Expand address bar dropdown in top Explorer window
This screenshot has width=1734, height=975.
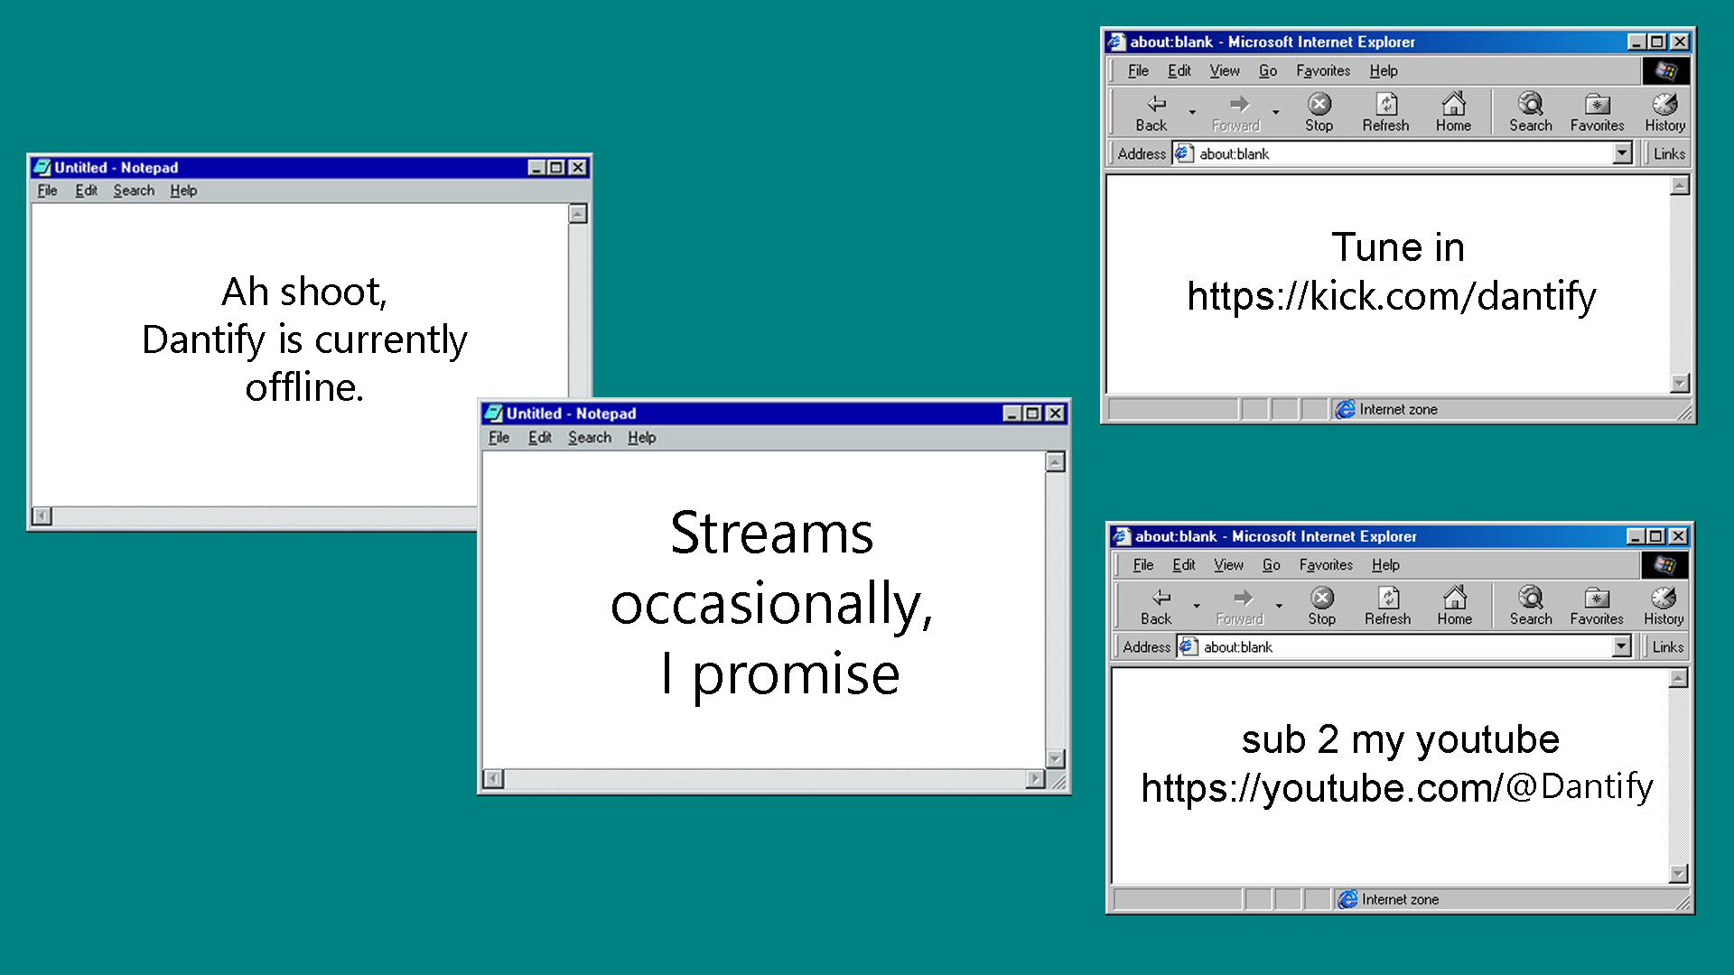point(1623,153)
